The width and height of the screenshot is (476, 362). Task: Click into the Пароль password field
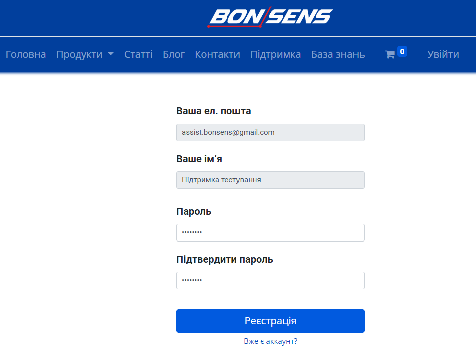pos(270,232)
